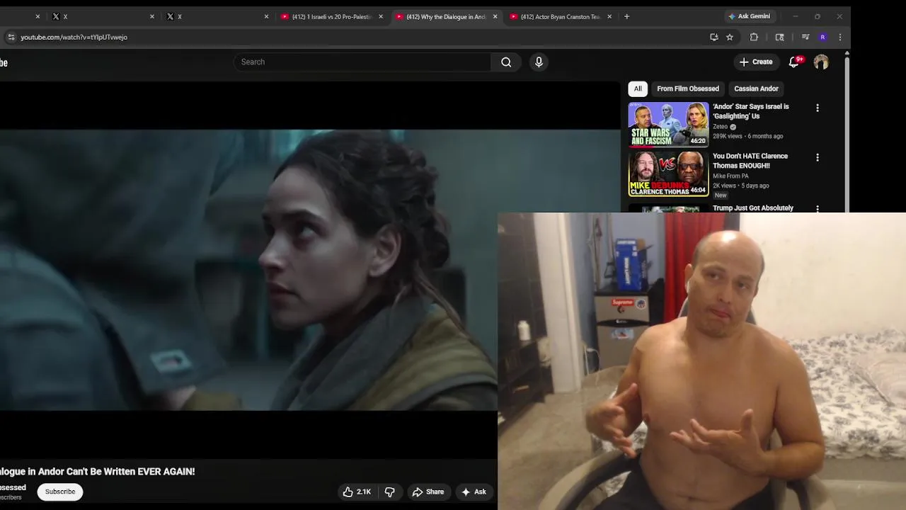906x510 pixels.
Task: Subscribe to the Film Obsessed channel
Action: (x=60, y=492)
